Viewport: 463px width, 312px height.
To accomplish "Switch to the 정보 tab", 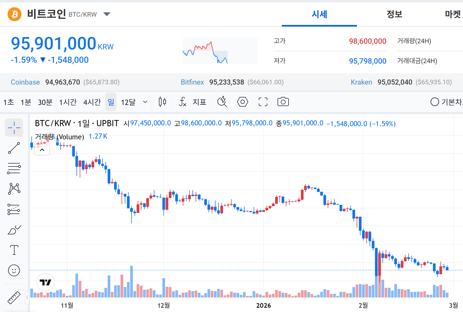I will click(395, 14).
